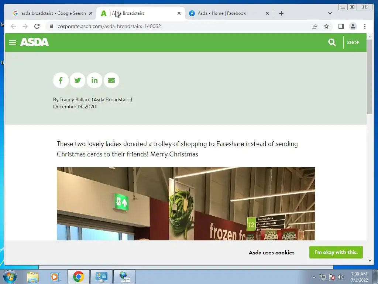Share article on LinkedIn
Viewport: 378px width, 284px height.
click(x=94, y=80)
